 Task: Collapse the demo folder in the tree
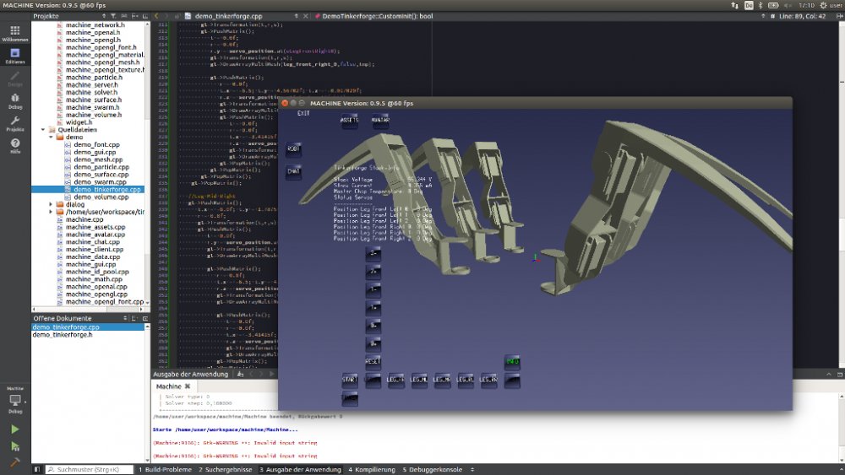pyautogui.click(x=52, y=138)
